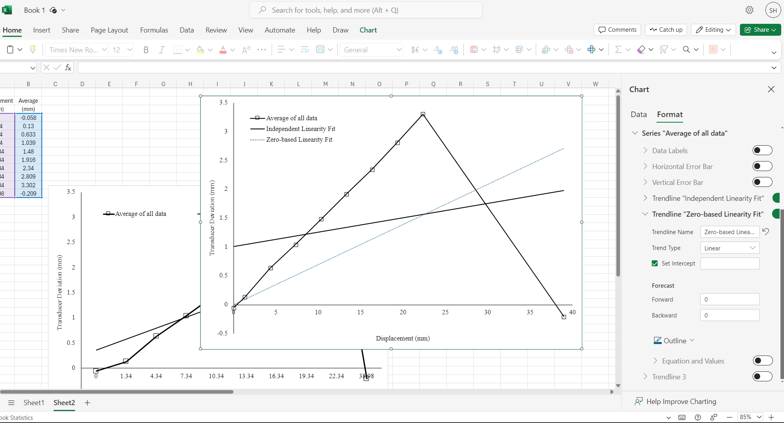Click the currency number format icon
The height and width of the screenshot is (423, 784).
pos(415,50)
